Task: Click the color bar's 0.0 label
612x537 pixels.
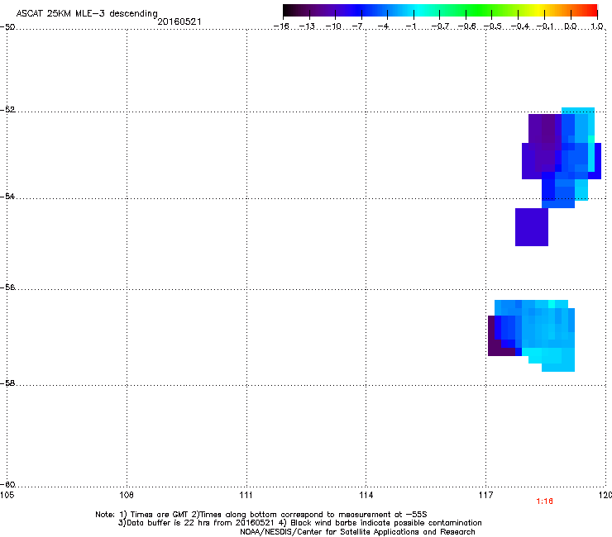Action: [571, 26]
